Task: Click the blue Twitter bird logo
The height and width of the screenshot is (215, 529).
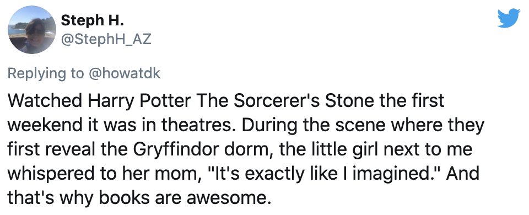Action: tap(509, 18)
